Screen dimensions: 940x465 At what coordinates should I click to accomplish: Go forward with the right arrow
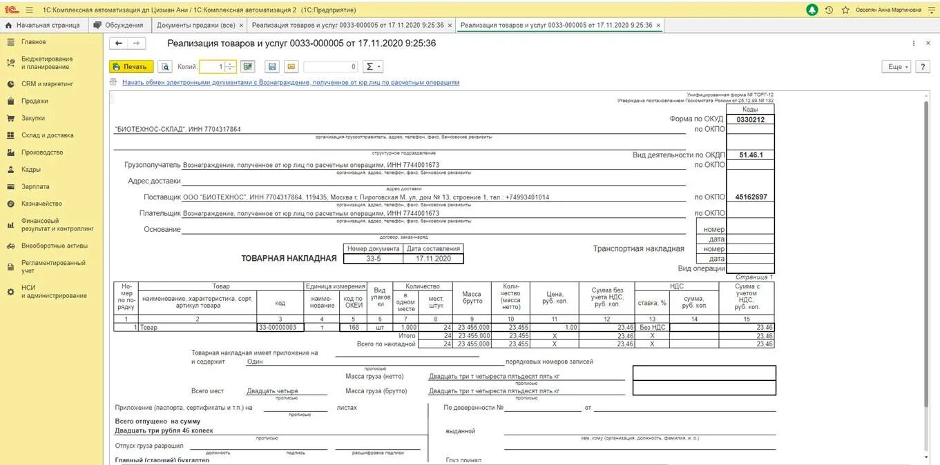click(x=137, y=43)
